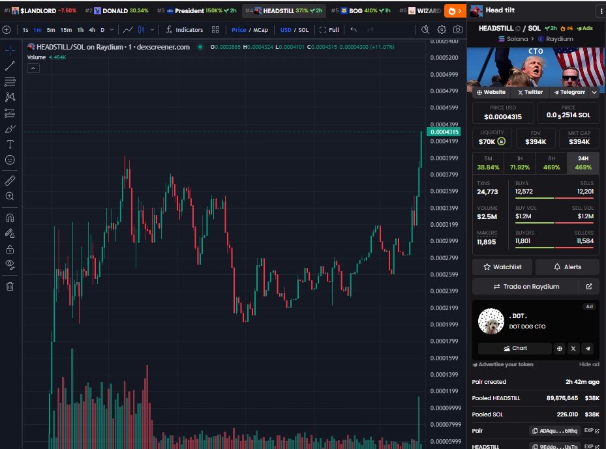This screenshot has width=606, height=449.
Task: Open the DONALD trending token
Action: pos(117,11)
